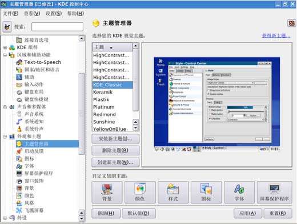
Task: Click the 键盘布局 icon
Action: (x=19, y=92)
